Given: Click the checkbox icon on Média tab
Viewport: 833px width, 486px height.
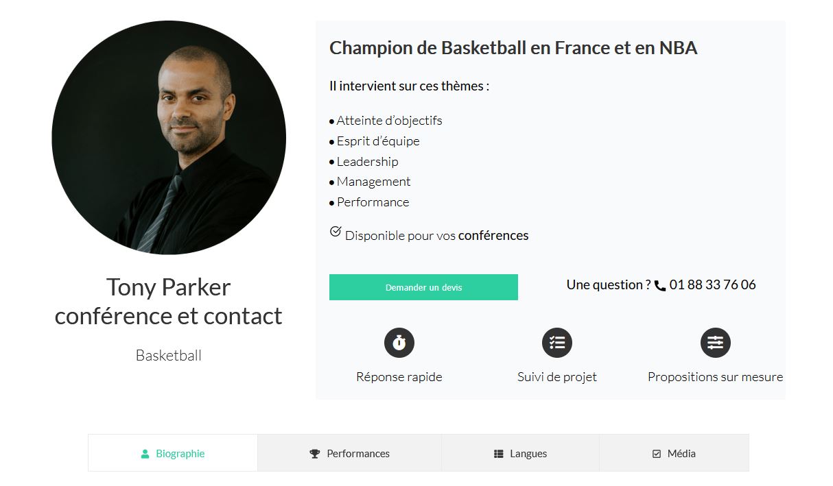Looking at the screenshot, I should (x=657, y=454).
